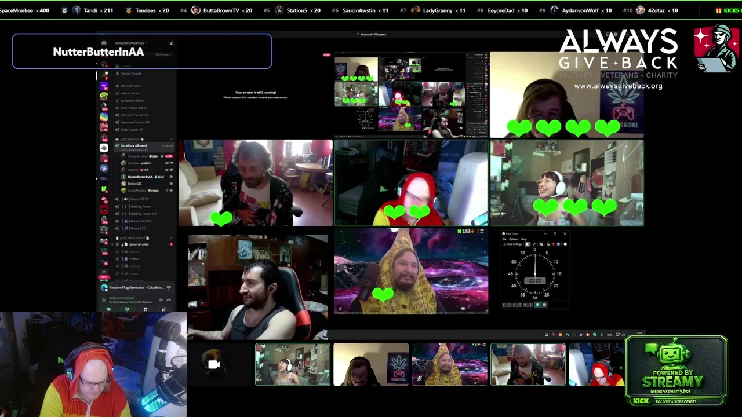
Task: Open the Blender server icon in Discord
Action: tap(104, 148)
